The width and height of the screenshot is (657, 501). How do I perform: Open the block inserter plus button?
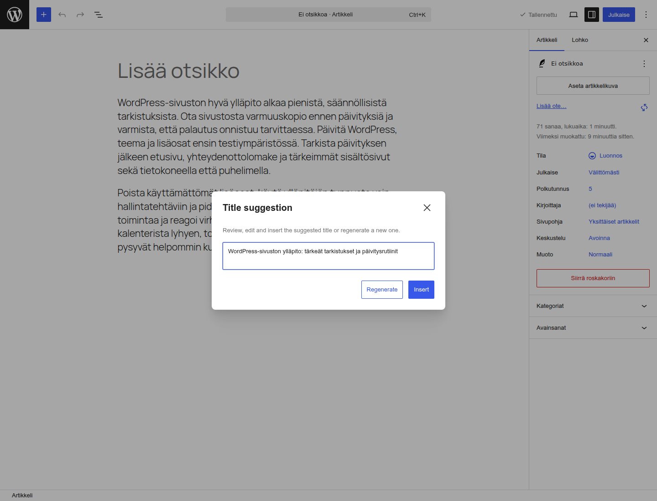44,15
